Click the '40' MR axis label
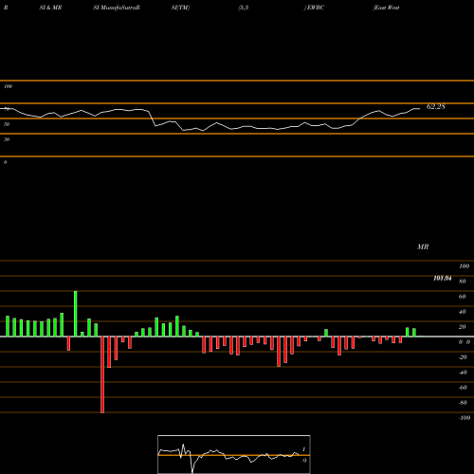 (463, 312)
